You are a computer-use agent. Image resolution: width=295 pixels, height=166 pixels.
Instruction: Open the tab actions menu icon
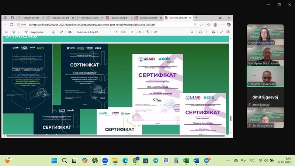tap(12, 18)
